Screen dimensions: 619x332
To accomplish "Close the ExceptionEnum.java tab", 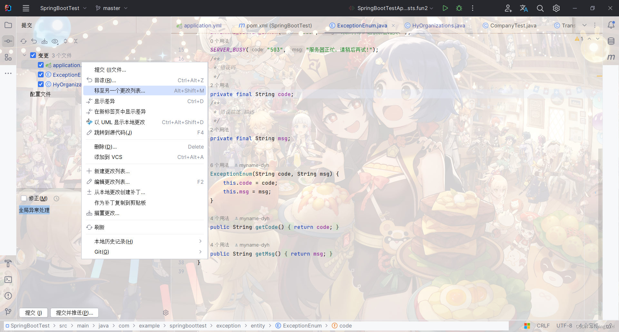I will point(393,25).
